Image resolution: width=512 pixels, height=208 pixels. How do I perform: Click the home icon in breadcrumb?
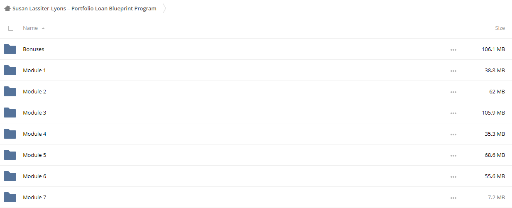pos(7,8)
